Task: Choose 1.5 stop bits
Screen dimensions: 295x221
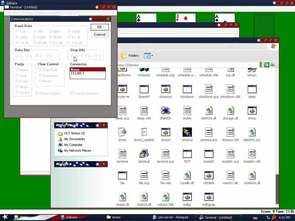Action: (x=86, y=56)
